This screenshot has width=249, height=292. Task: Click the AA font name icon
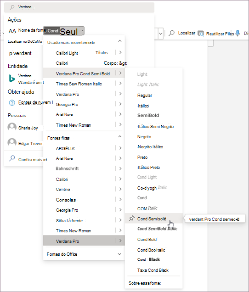point(12,31)
